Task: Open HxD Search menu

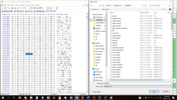Action: pos(12,5)
